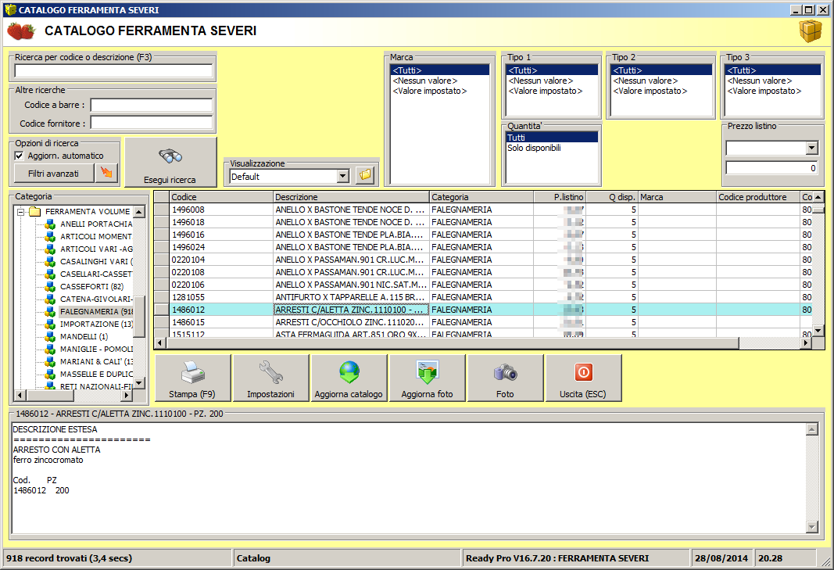The height and width of the screenshot is (570, 834).
Task: Select the CASELLARI-CASSET category icon
Action: [50, 274]
